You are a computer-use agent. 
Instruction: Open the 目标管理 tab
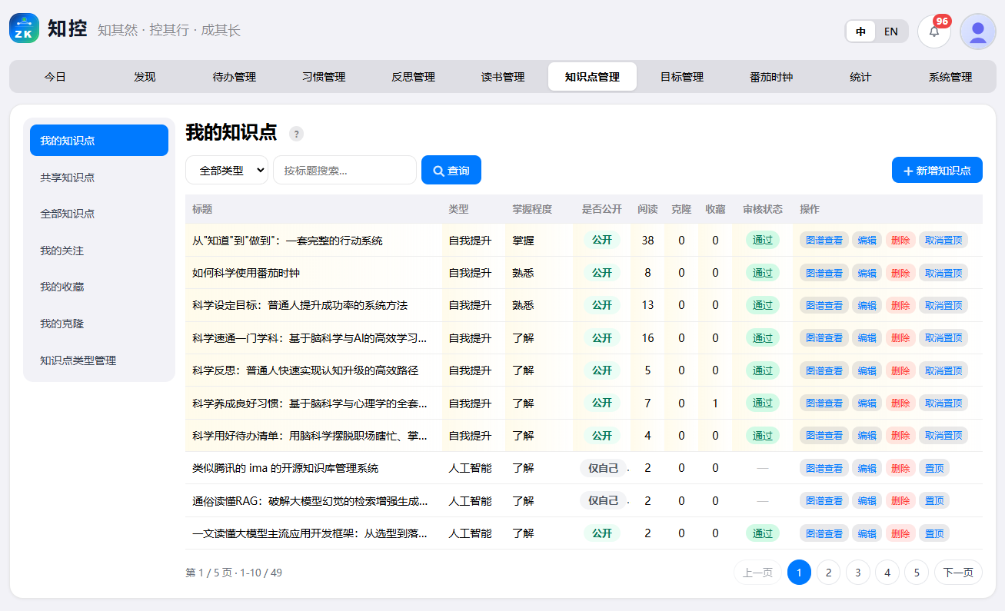682,77
